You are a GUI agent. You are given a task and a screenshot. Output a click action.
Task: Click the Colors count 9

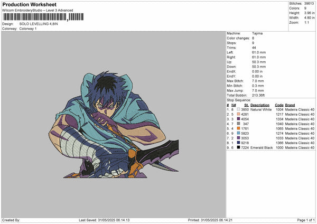305,8
